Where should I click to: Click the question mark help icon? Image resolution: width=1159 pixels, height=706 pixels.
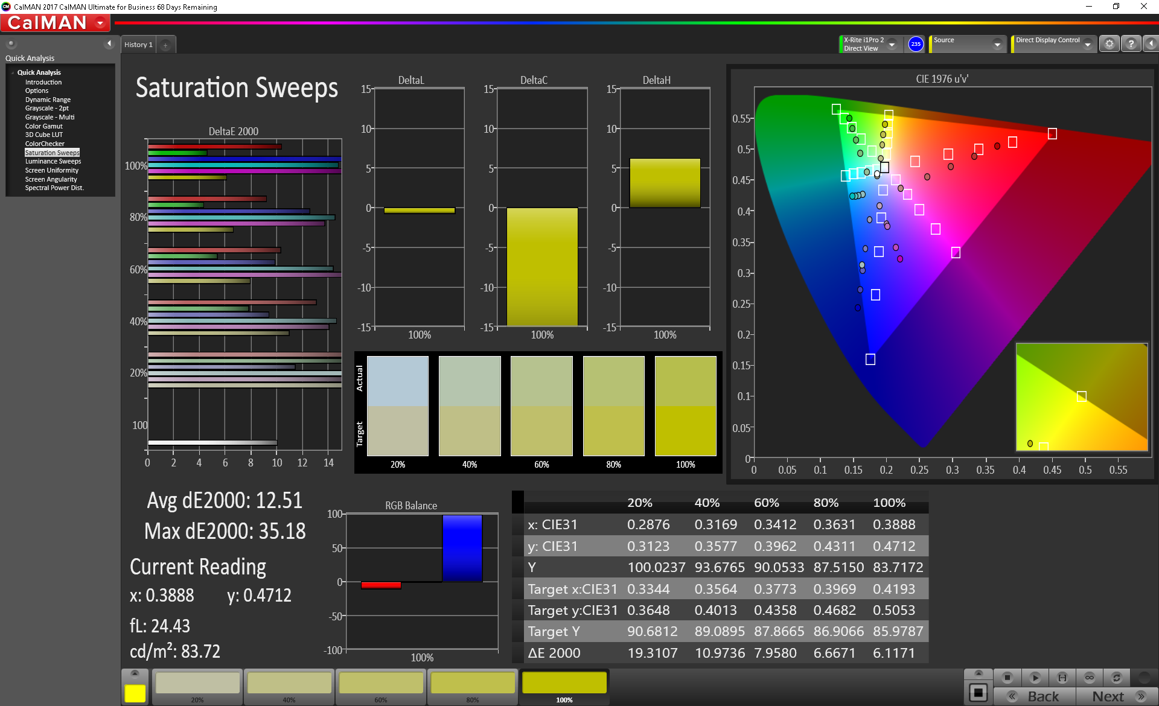pos(1131,44)
